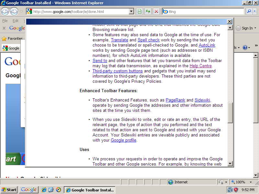This screenshot has width=259, height=194.
Task: Click the magnifier search button
Action: (249, 11)
